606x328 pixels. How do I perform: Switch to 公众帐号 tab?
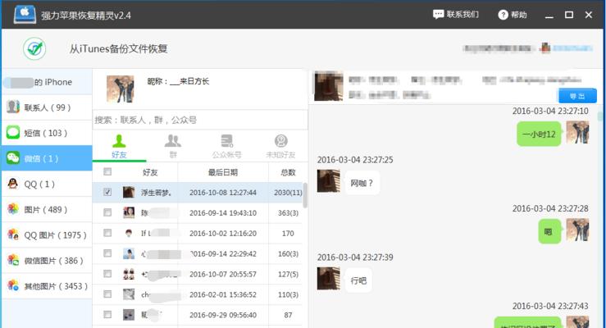tap(226, 147)
